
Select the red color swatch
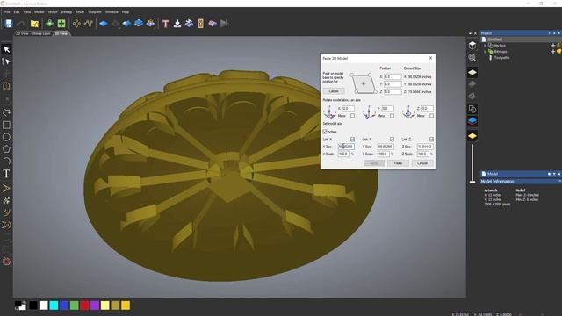pyautogui.click(x=84, y=305)
